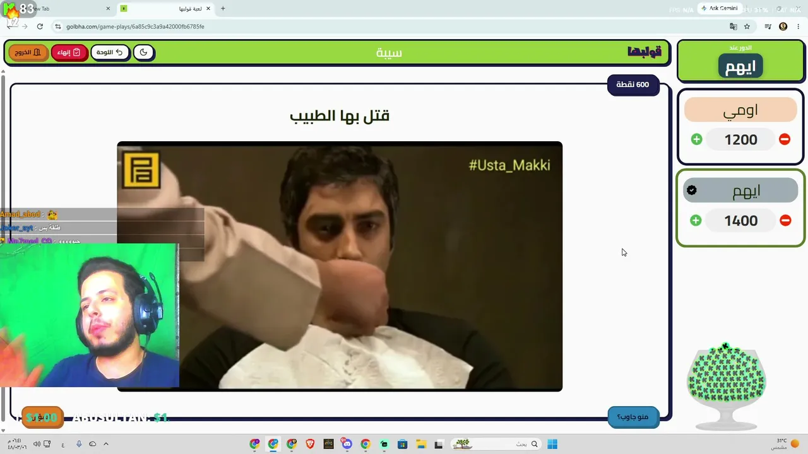
Task: Reload the page in the browser
Action: point(40,26)
